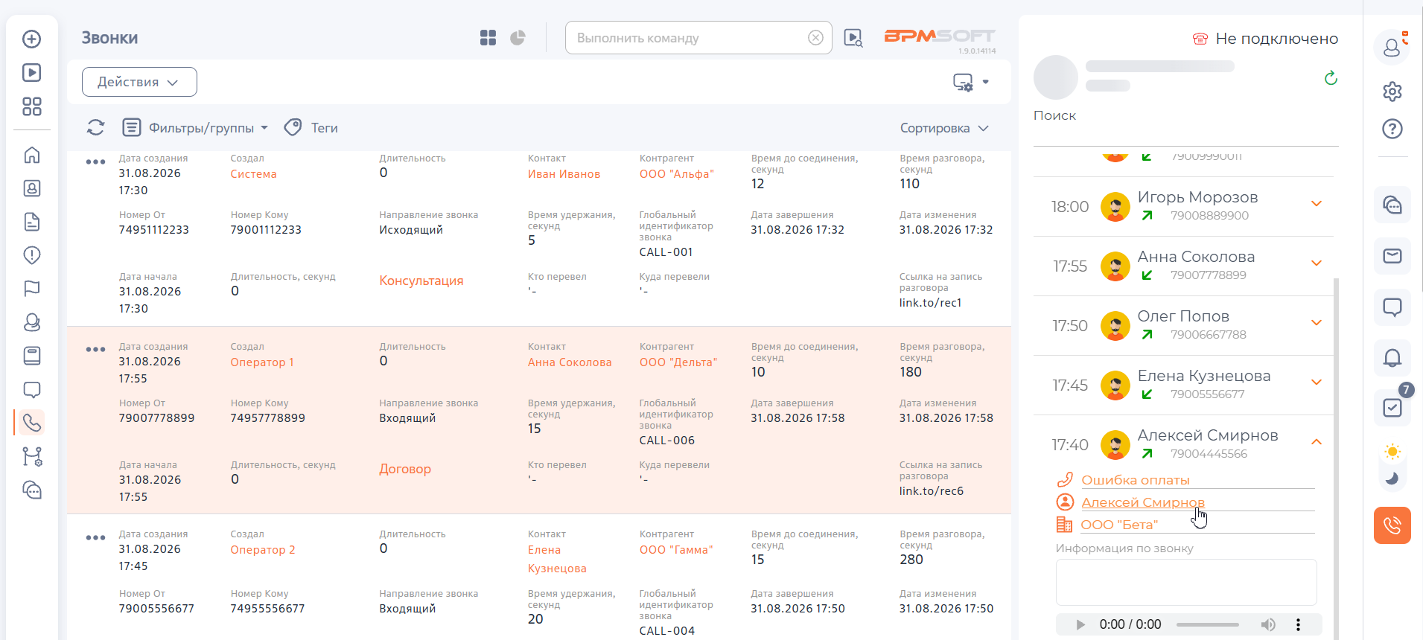Go to the home icon in left sidebar
The height and width of the screenshot is (640, 1423).
[31, 155]
